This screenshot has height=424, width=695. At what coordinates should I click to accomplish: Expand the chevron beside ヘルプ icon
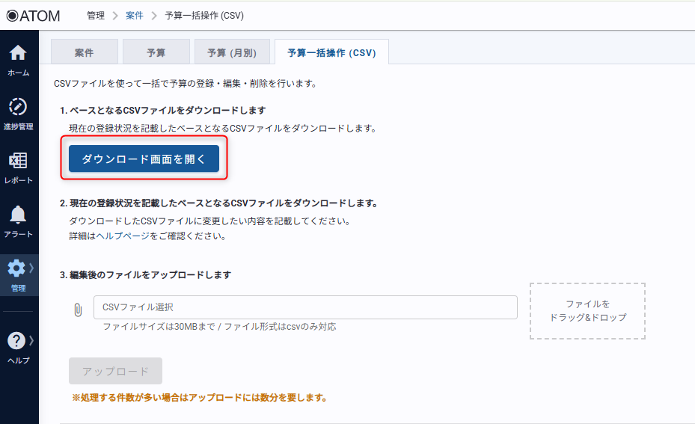click(31, 340)
